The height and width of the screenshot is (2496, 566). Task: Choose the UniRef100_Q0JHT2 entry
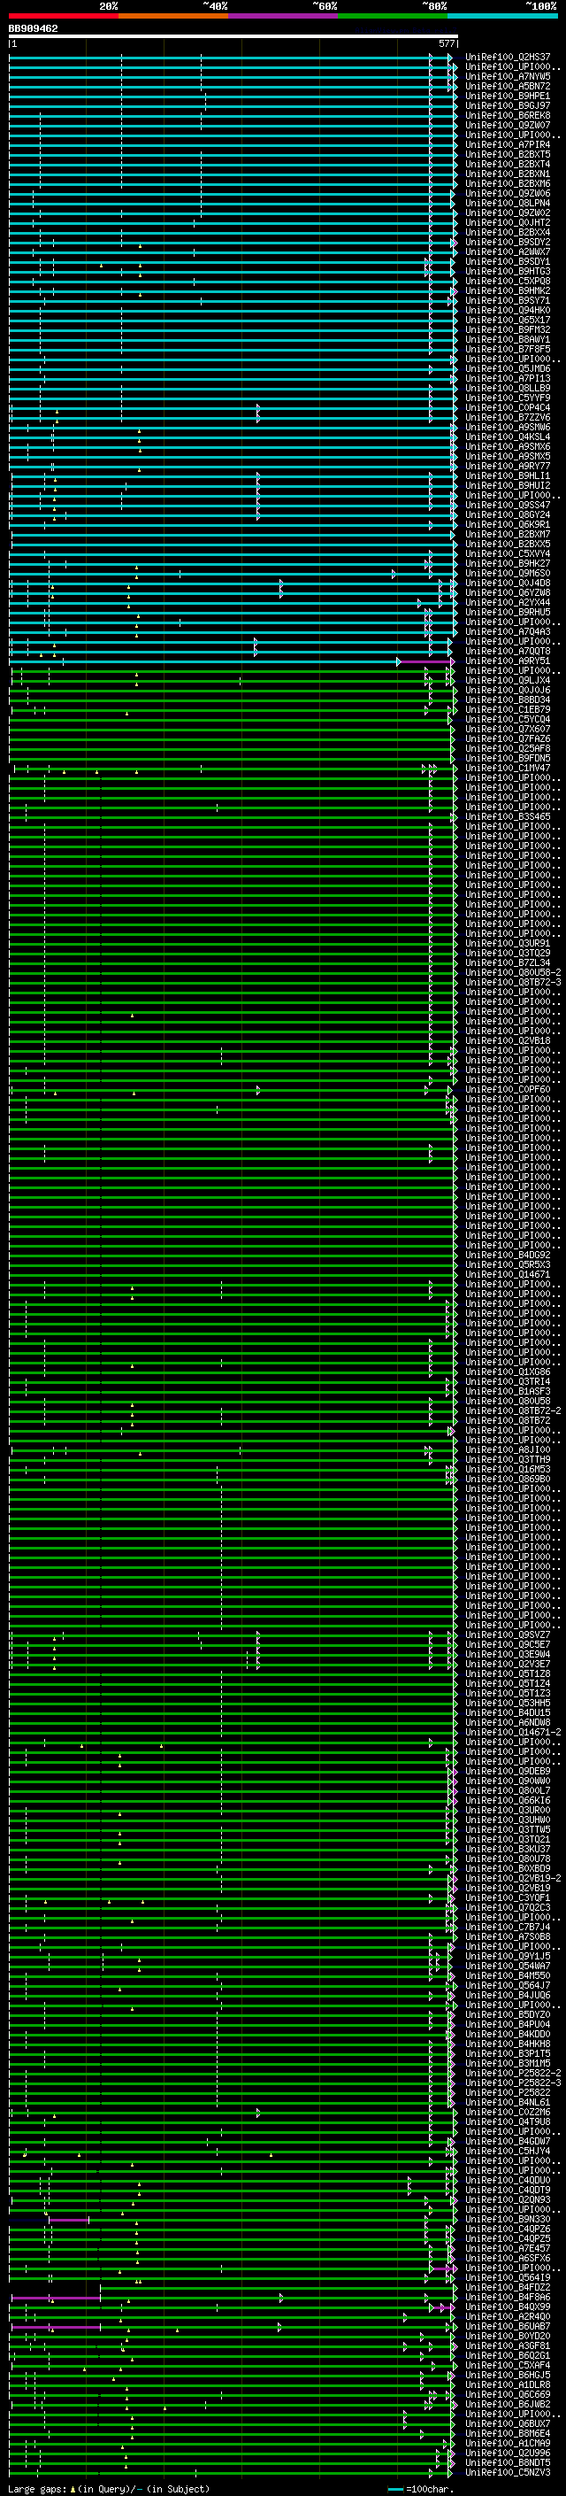507,223
